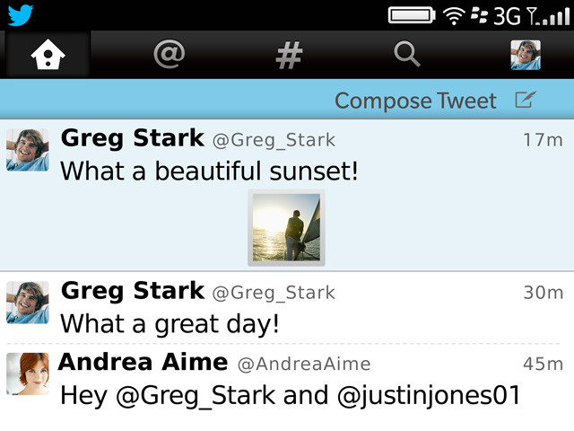The image size is (574, 431).
Task: Tap the Wi-Fi status icon
Action: tap(455, 15)
